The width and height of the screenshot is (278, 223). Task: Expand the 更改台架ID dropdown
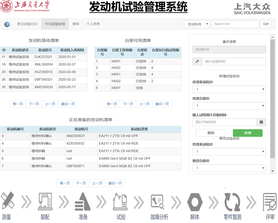click(229, 168)
